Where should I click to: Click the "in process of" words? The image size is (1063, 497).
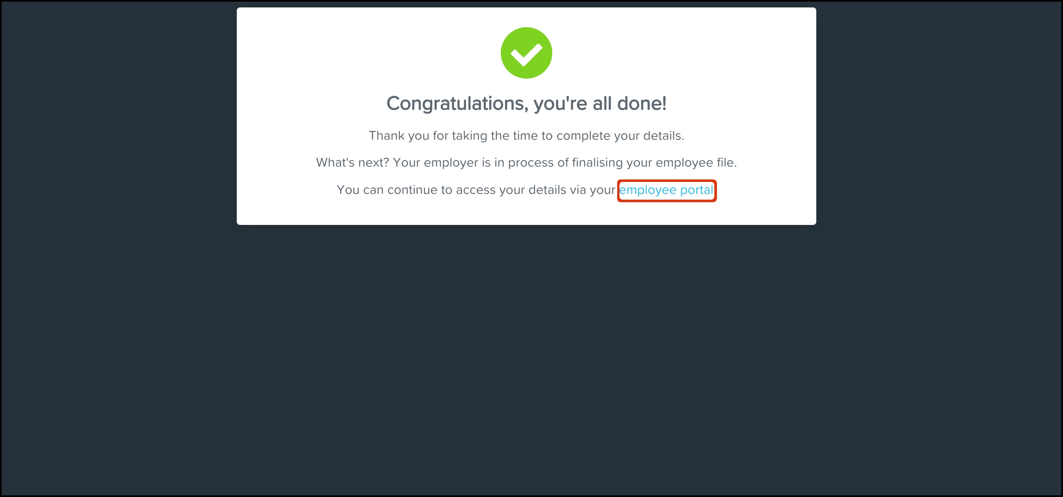(x=531, y=163)
